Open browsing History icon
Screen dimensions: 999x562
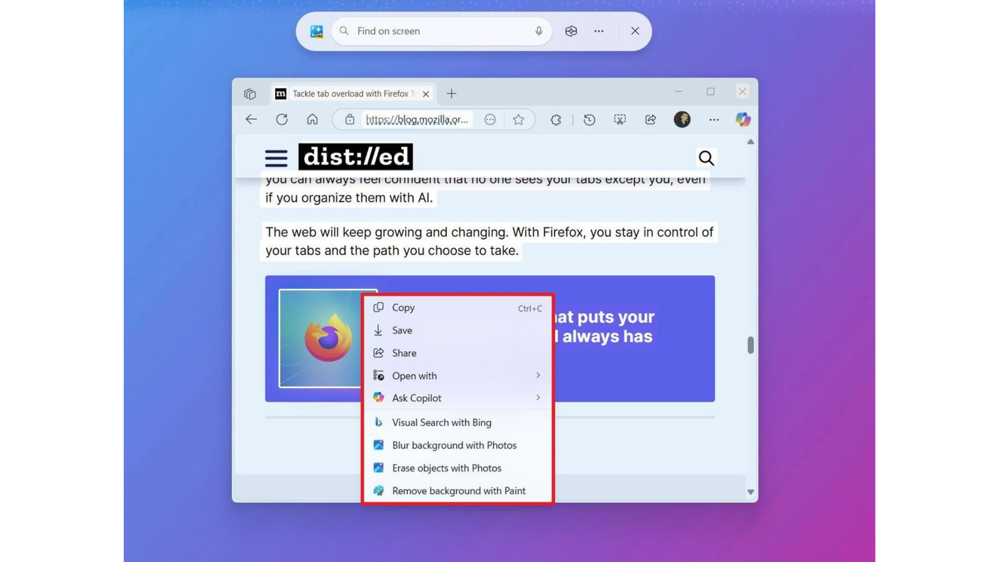tap(588, 119)
